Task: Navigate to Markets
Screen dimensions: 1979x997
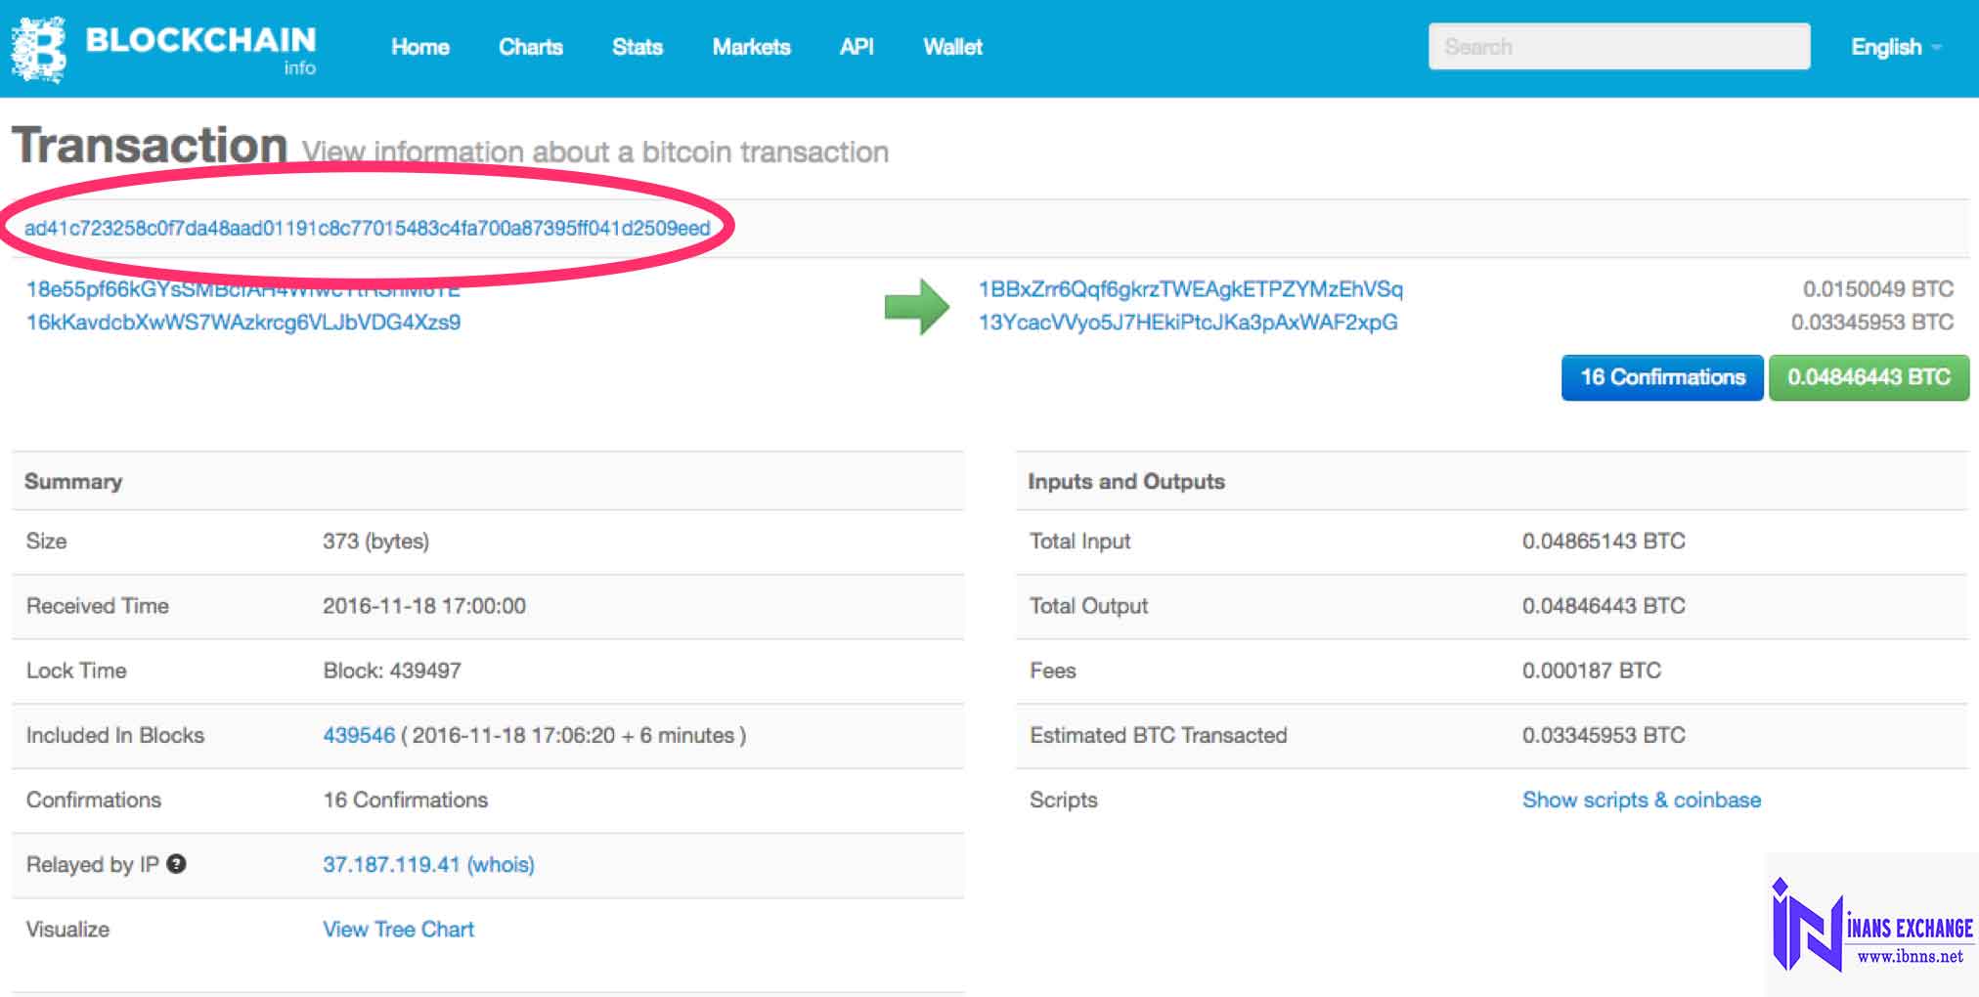Action: [751, 47]
